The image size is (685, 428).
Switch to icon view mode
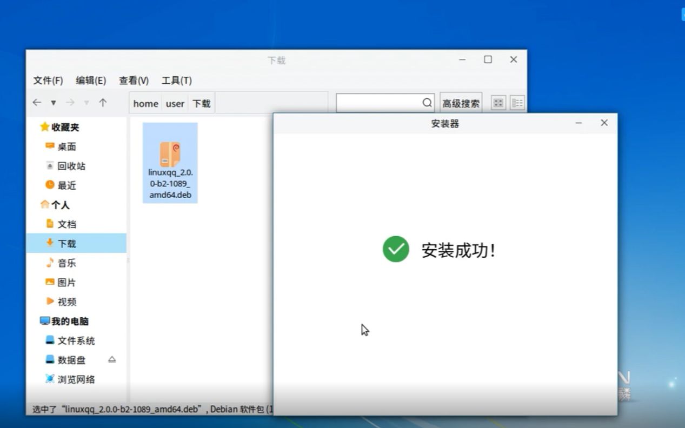(x=497, y=102)
